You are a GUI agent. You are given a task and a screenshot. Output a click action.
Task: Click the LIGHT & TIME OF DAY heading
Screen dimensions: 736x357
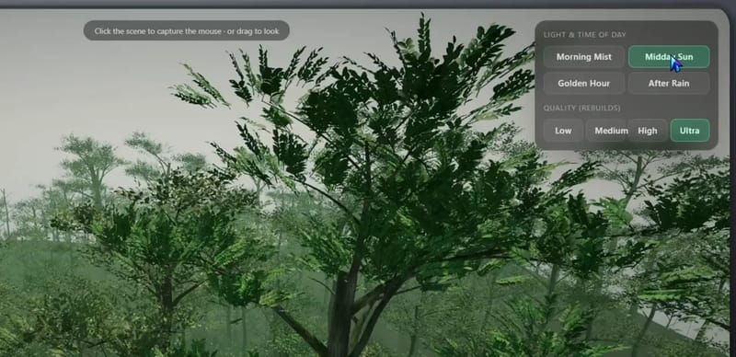(585, 35)
